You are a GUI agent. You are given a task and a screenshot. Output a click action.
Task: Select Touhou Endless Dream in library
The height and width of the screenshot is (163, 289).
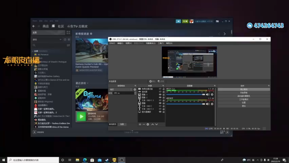[53, 123]
